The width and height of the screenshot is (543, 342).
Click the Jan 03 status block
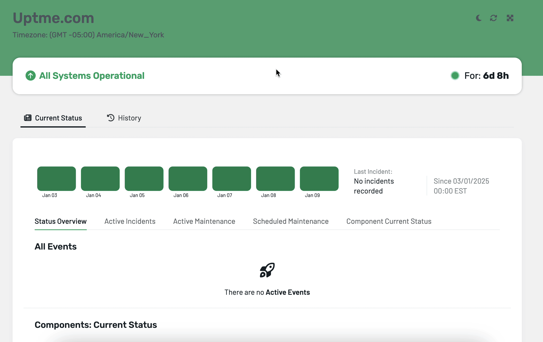(56, 179)
